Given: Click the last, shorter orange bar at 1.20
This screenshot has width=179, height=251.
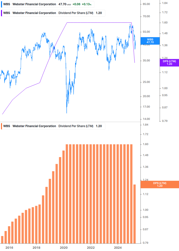Looking at the screenshot, I should tap(135, 214).
